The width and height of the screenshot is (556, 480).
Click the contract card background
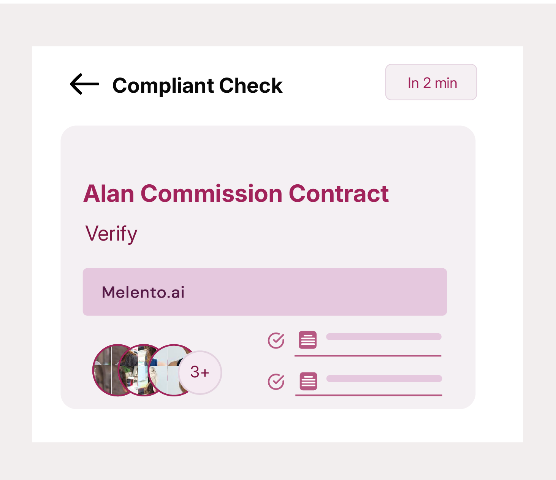[x=268, y=152]
